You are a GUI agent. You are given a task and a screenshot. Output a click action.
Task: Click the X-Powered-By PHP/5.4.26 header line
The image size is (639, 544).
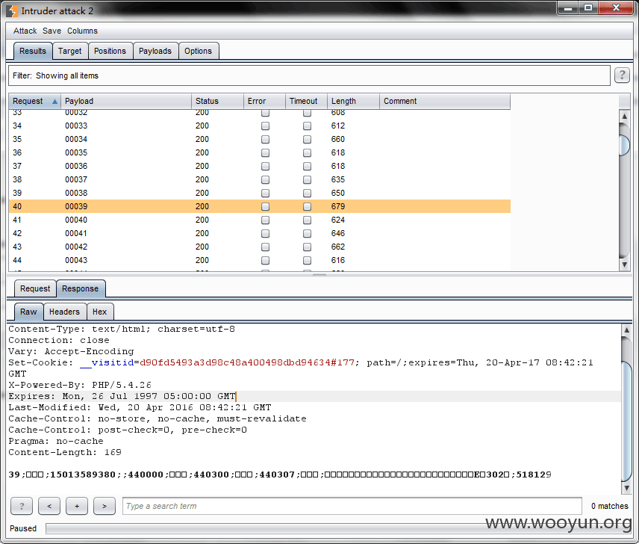[80, 385]
